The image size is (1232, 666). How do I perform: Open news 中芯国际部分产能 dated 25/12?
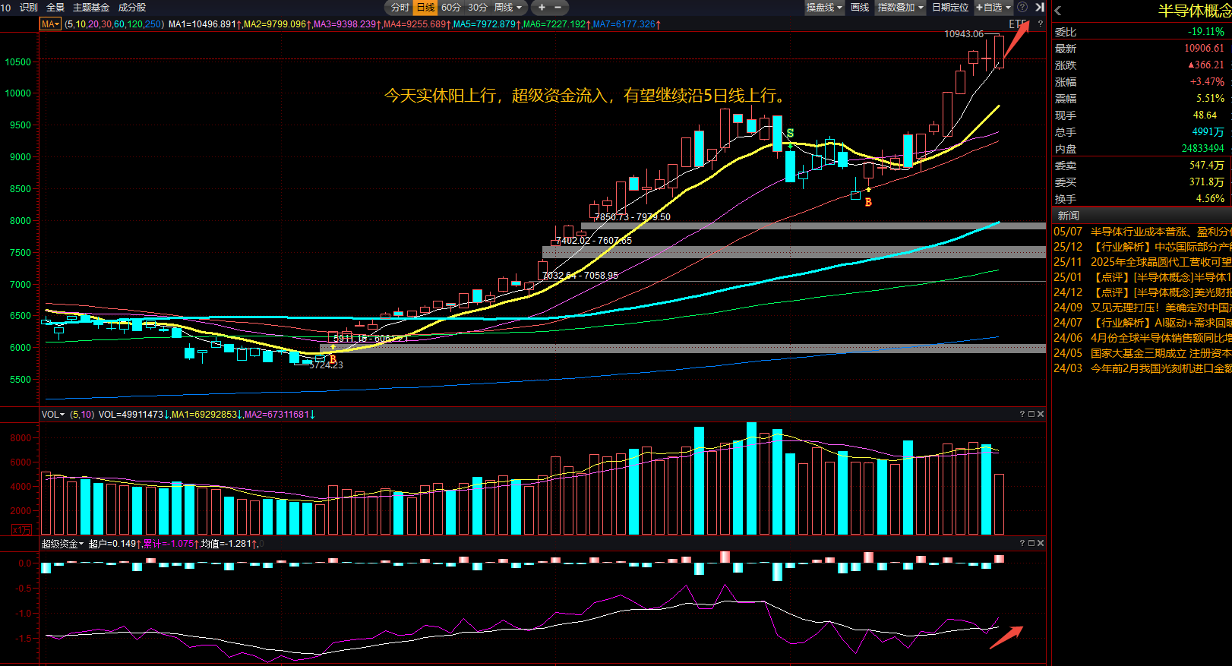pyautogui.click(x=1142, y=247)
